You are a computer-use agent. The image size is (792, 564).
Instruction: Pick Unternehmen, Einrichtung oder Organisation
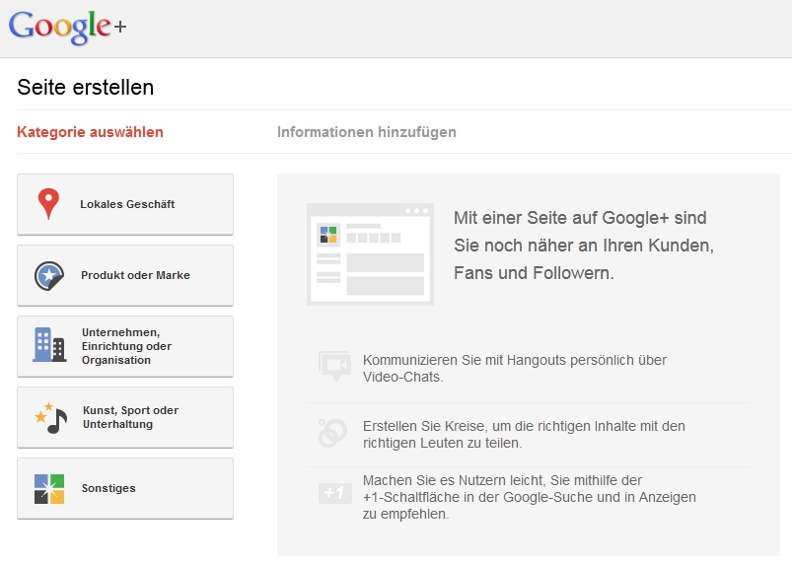tap(125, 346)
